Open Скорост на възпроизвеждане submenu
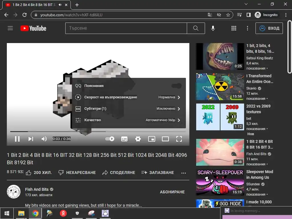Viewport: 292px width, 219px height. point(129,97)
